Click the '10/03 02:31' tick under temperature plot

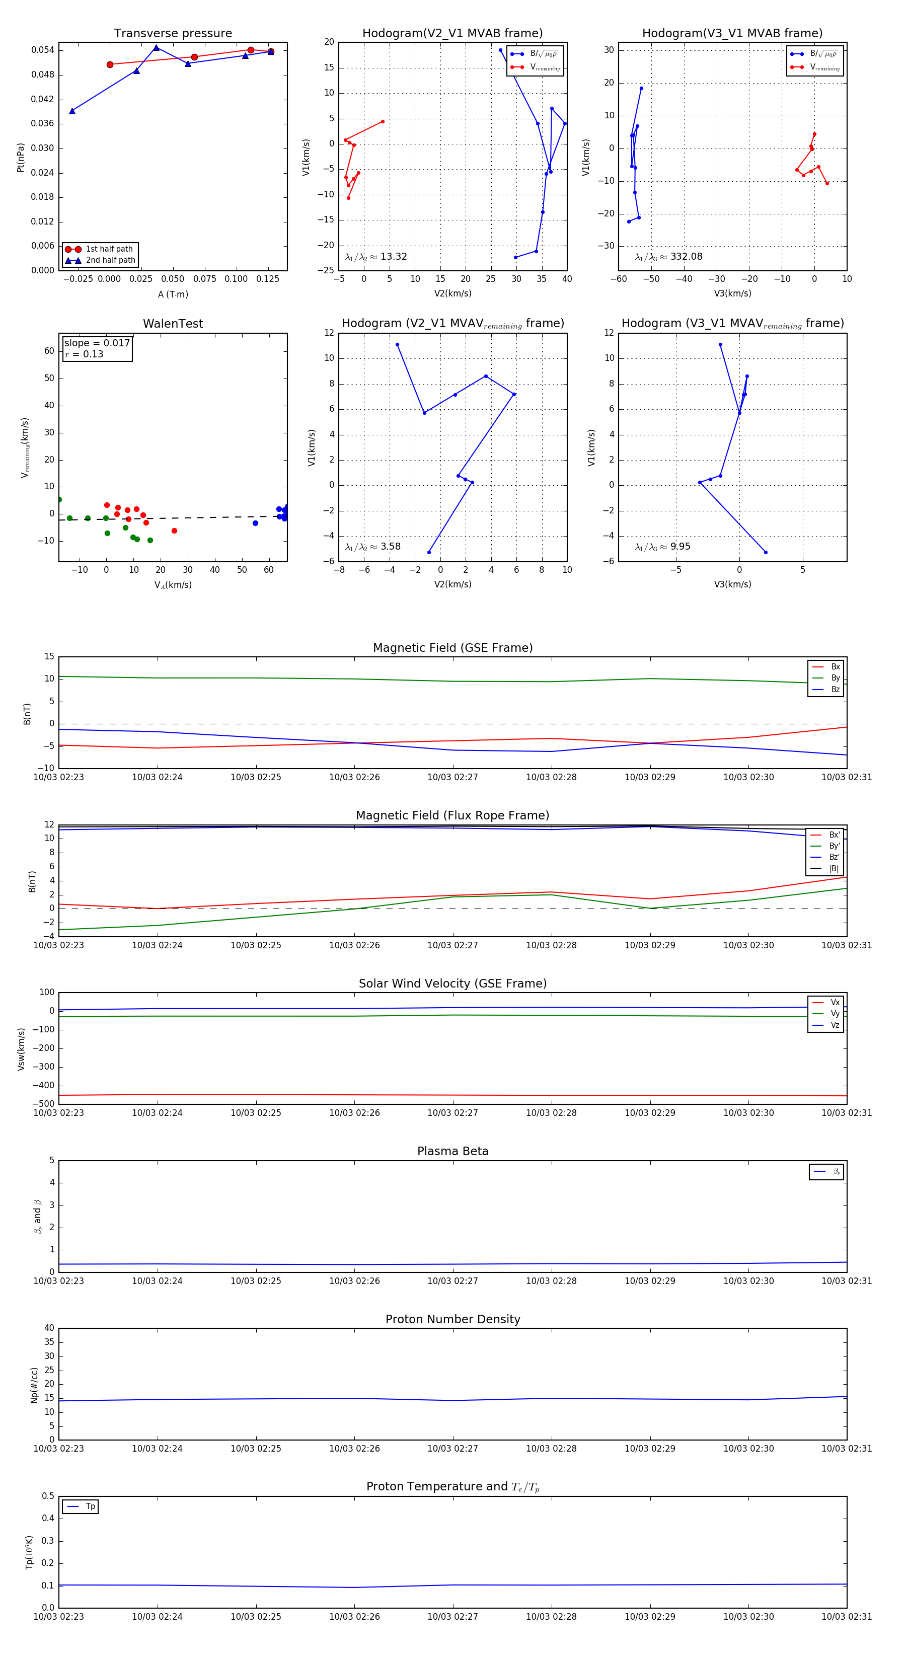pos(847,1617)
